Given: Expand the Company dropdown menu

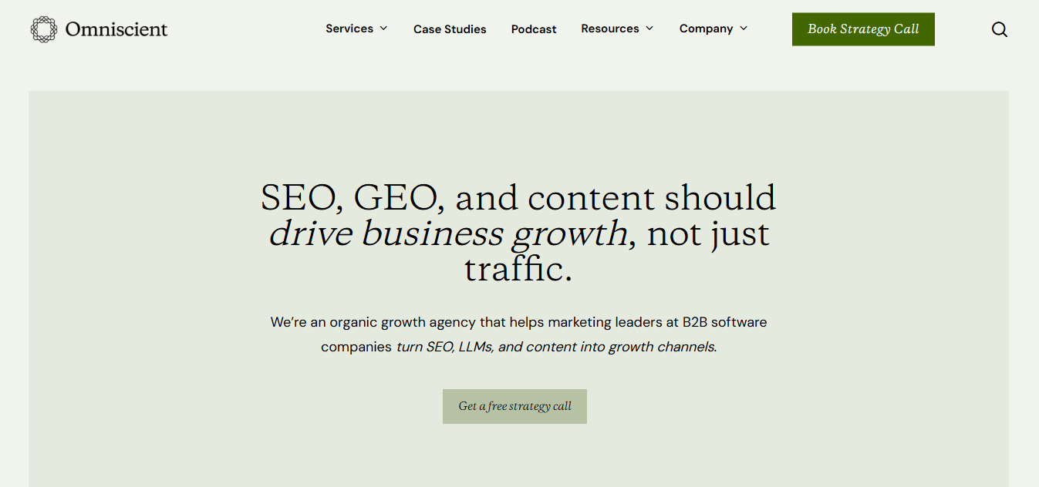Looking at the screenshot, I should tap(713, 29).
